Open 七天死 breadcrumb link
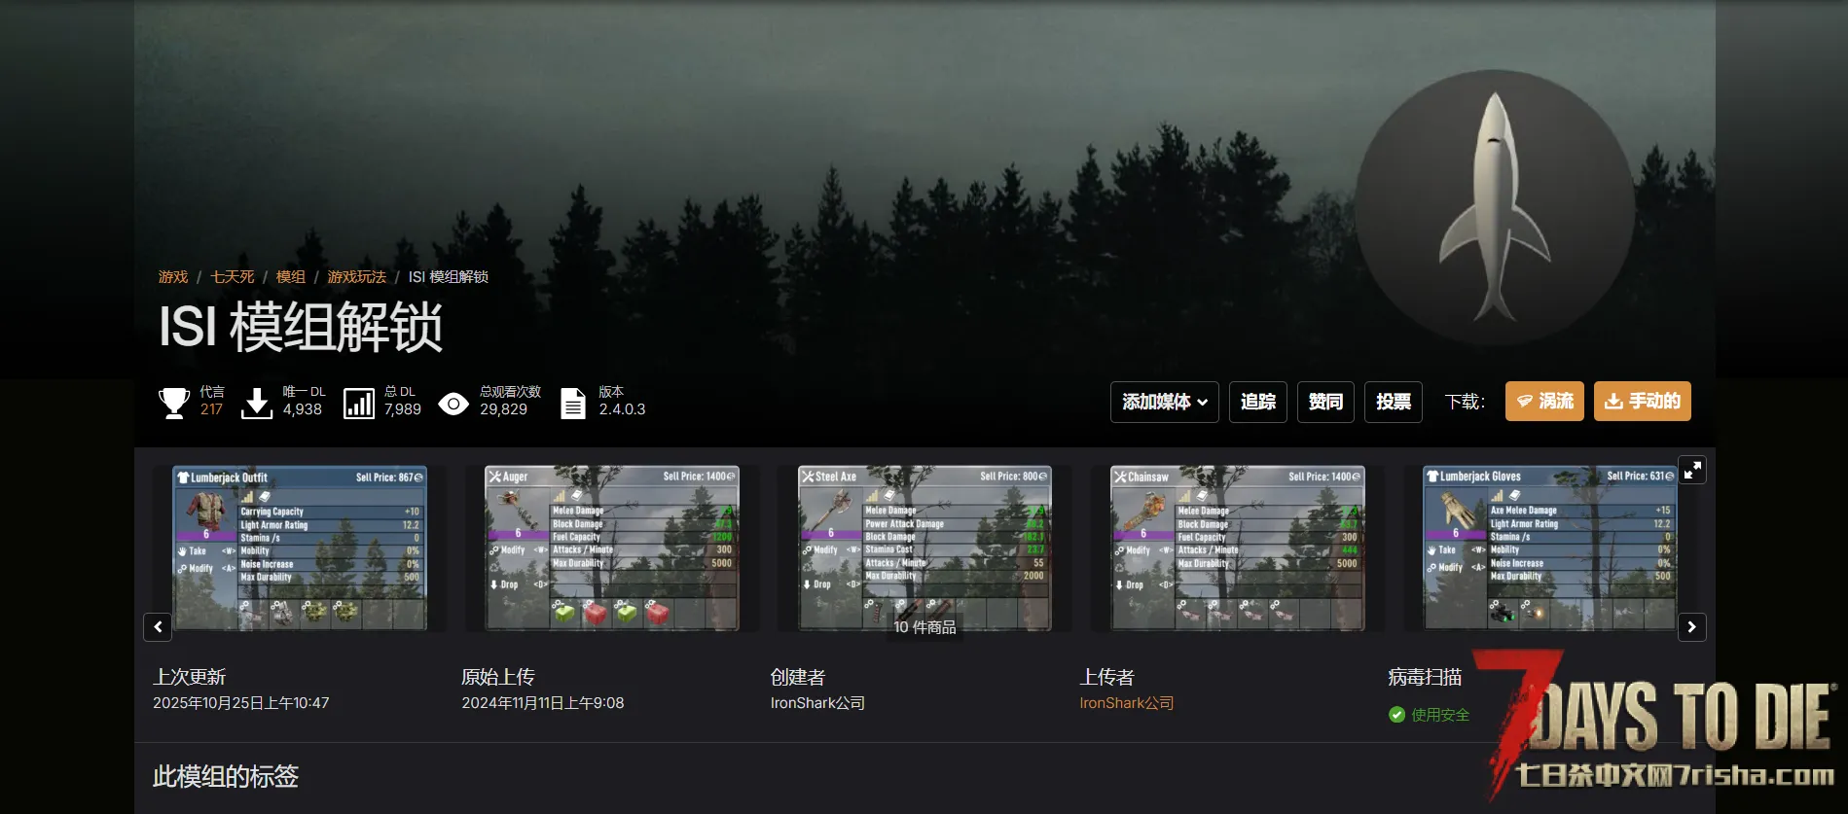The width and height of the screenshot is (1848, 814). (x=233, y=277)
